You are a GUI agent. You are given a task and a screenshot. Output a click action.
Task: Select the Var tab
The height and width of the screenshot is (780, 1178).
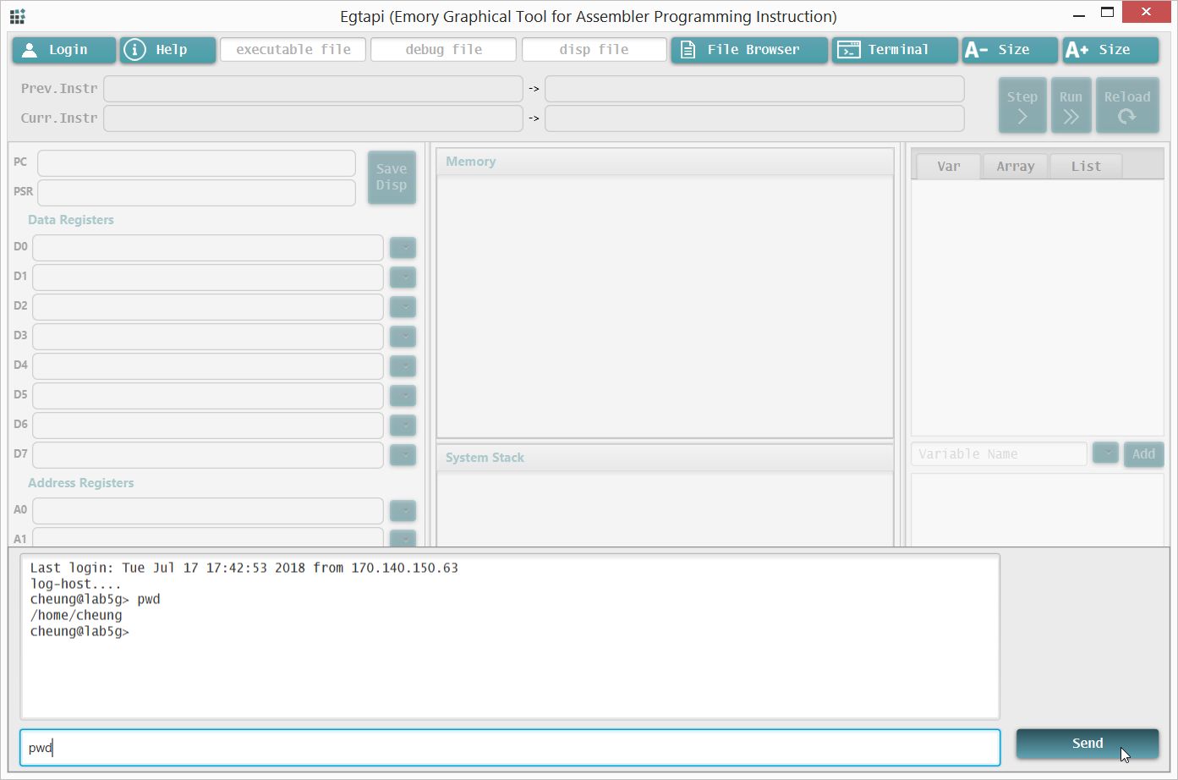948,167
